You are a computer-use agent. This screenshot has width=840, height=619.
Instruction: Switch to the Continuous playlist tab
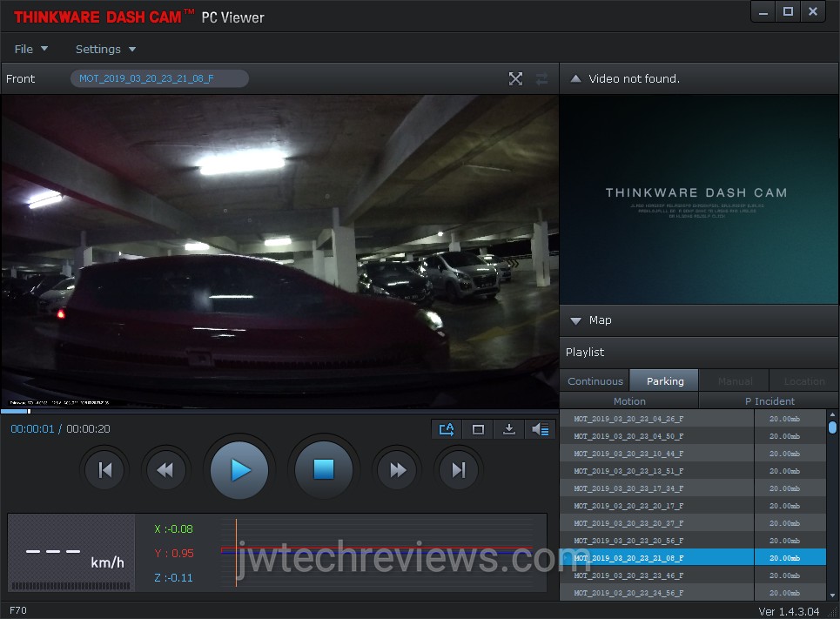595,381
